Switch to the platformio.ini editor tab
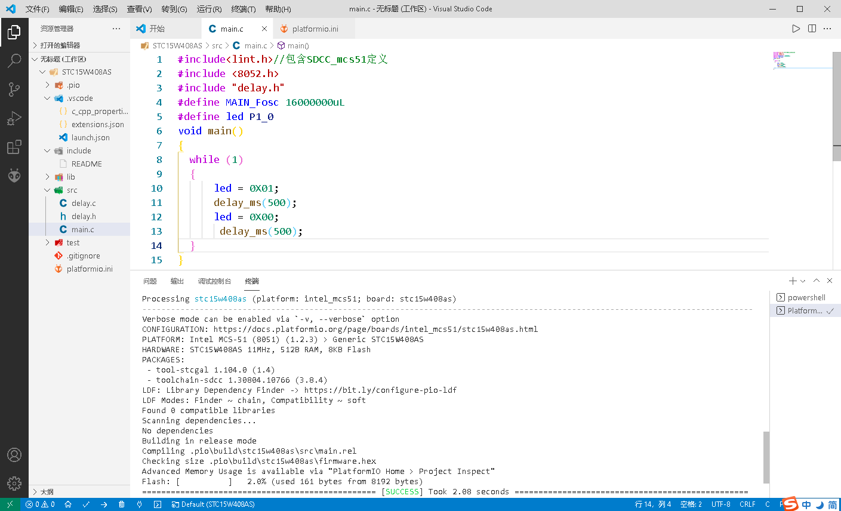The width and height of the screenshot is (841, 511). coord(314,29)
